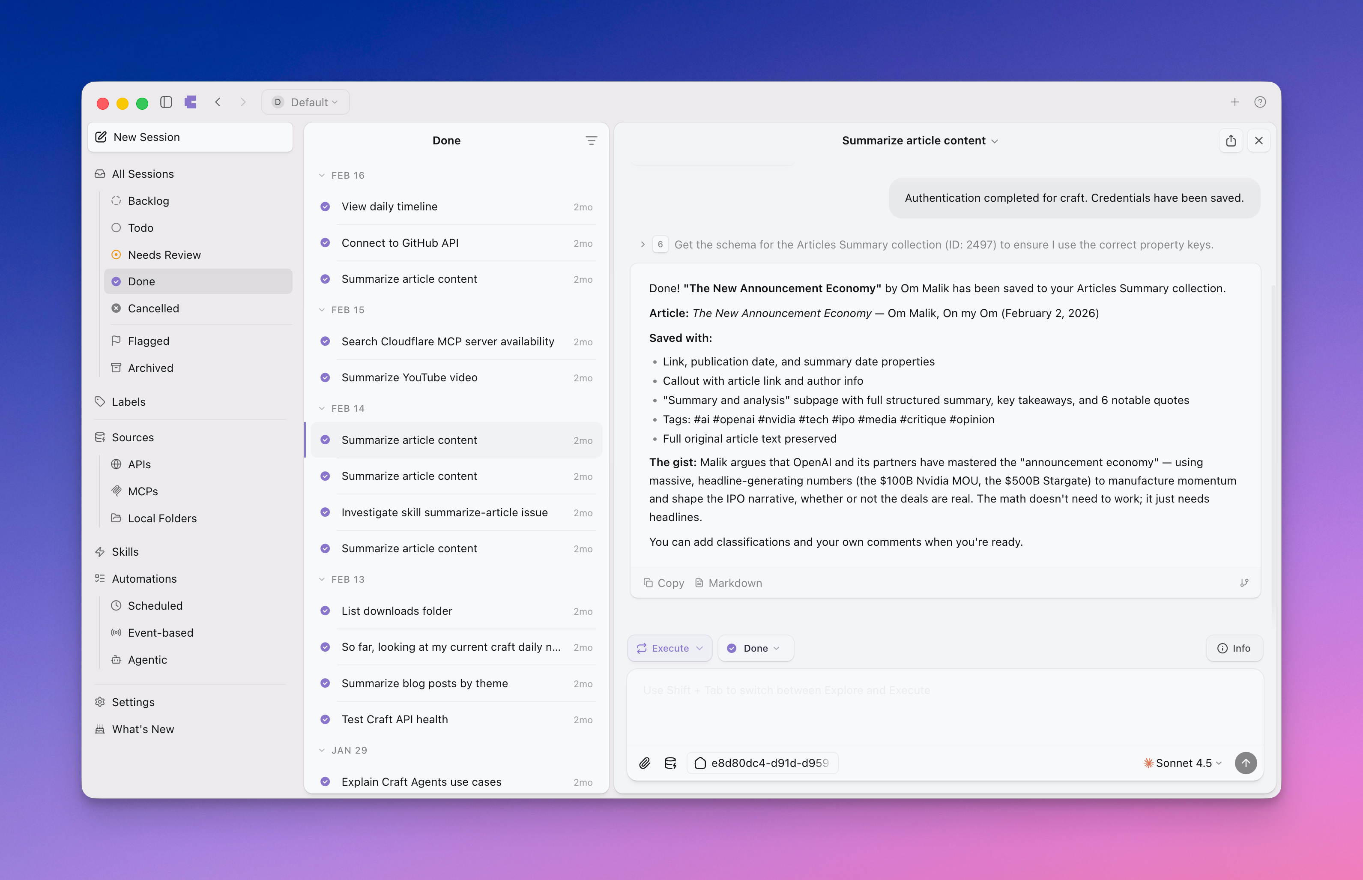Viewport: 1363px width, 880px height.
Task: Click the Copy button under the response
Action: 663,583
